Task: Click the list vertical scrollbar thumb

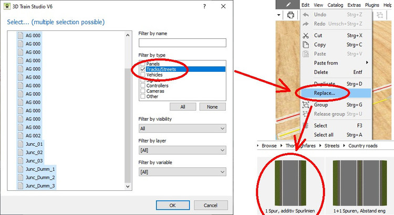Action: tap(128, 125)
